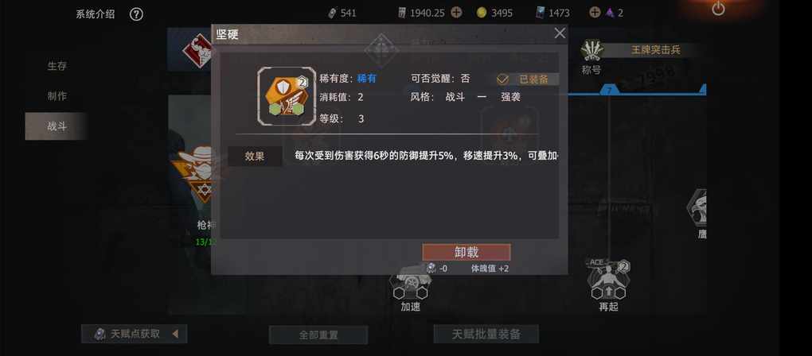Click the power icon at top right

[x=718, y=8]
